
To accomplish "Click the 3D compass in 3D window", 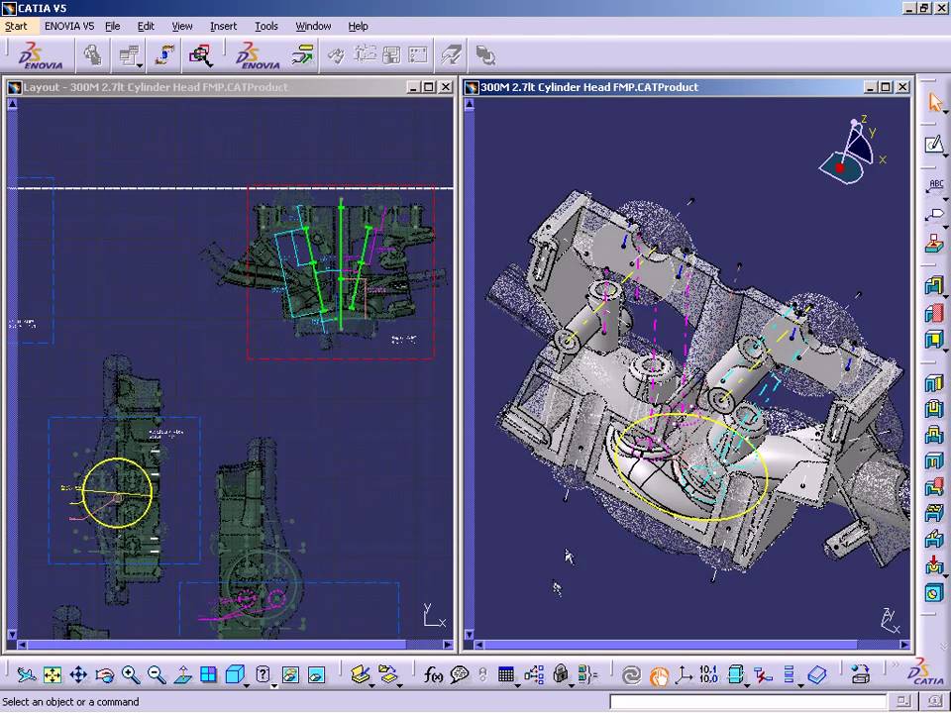I will 852,152.
